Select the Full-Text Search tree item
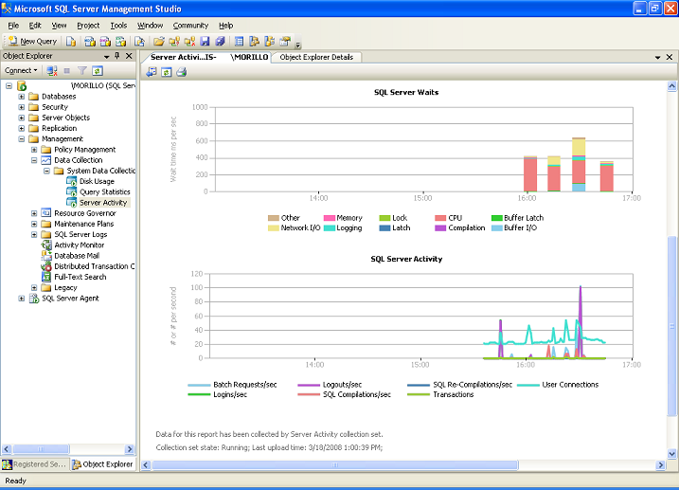Screen dimensions: 679x490 point(80,277)
